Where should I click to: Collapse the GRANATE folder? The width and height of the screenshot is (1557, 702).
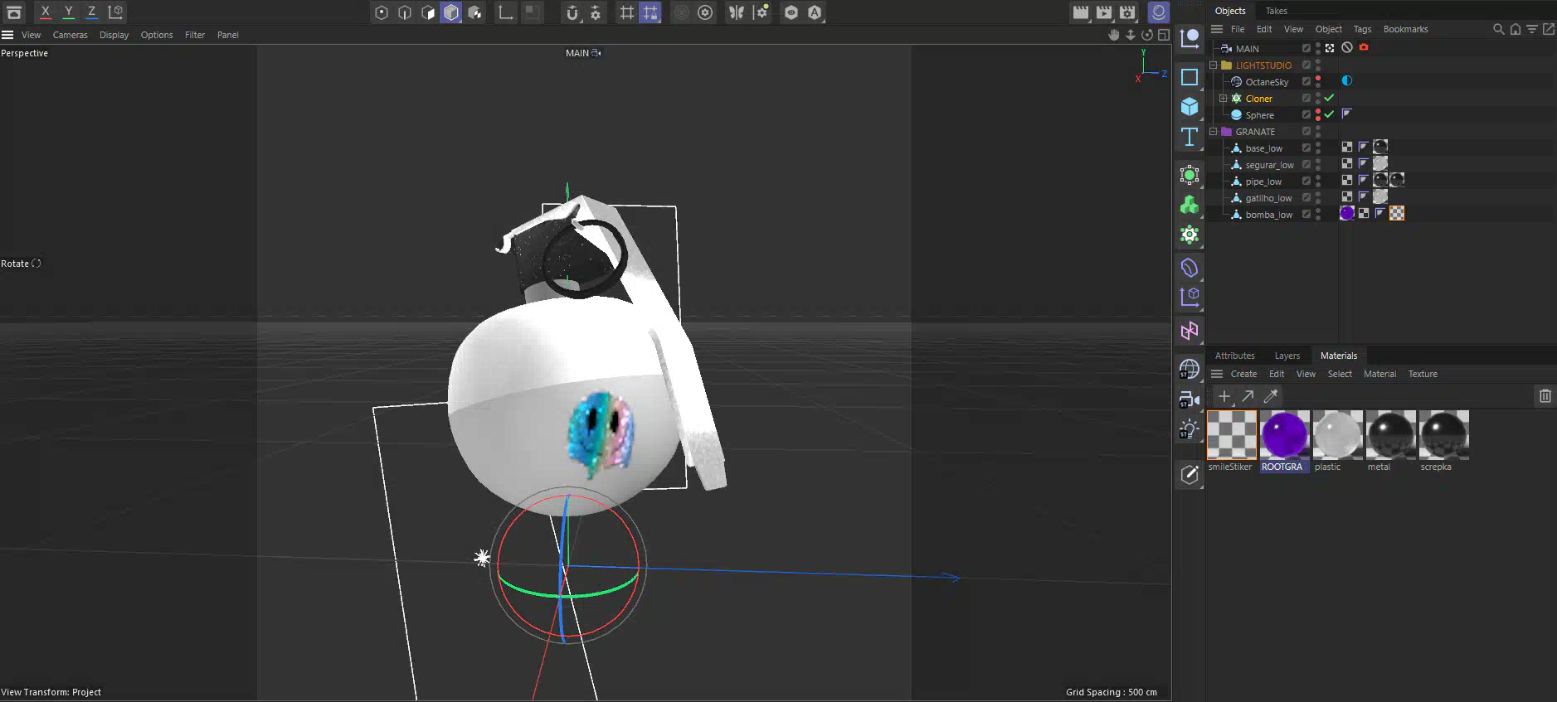pyautogui.click(x=1214, y=132)
